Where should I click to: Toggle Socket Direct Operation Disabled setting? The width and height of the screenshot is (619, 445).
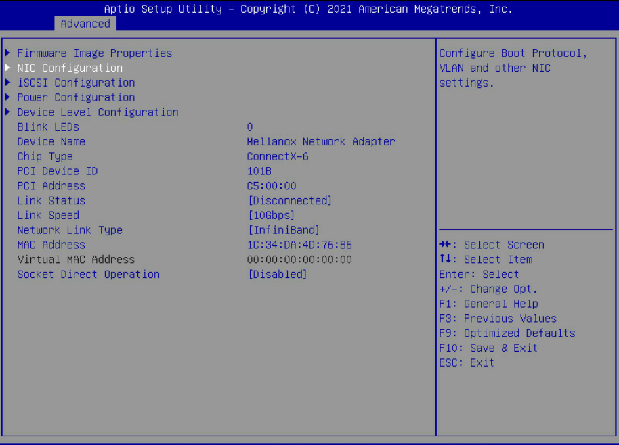[277, 275]
